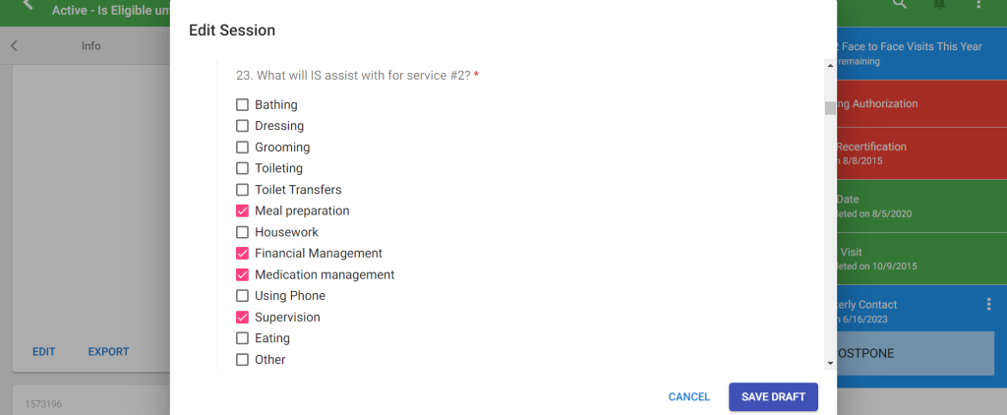Click the scrollbar down arrow

[x=830, y=363]
